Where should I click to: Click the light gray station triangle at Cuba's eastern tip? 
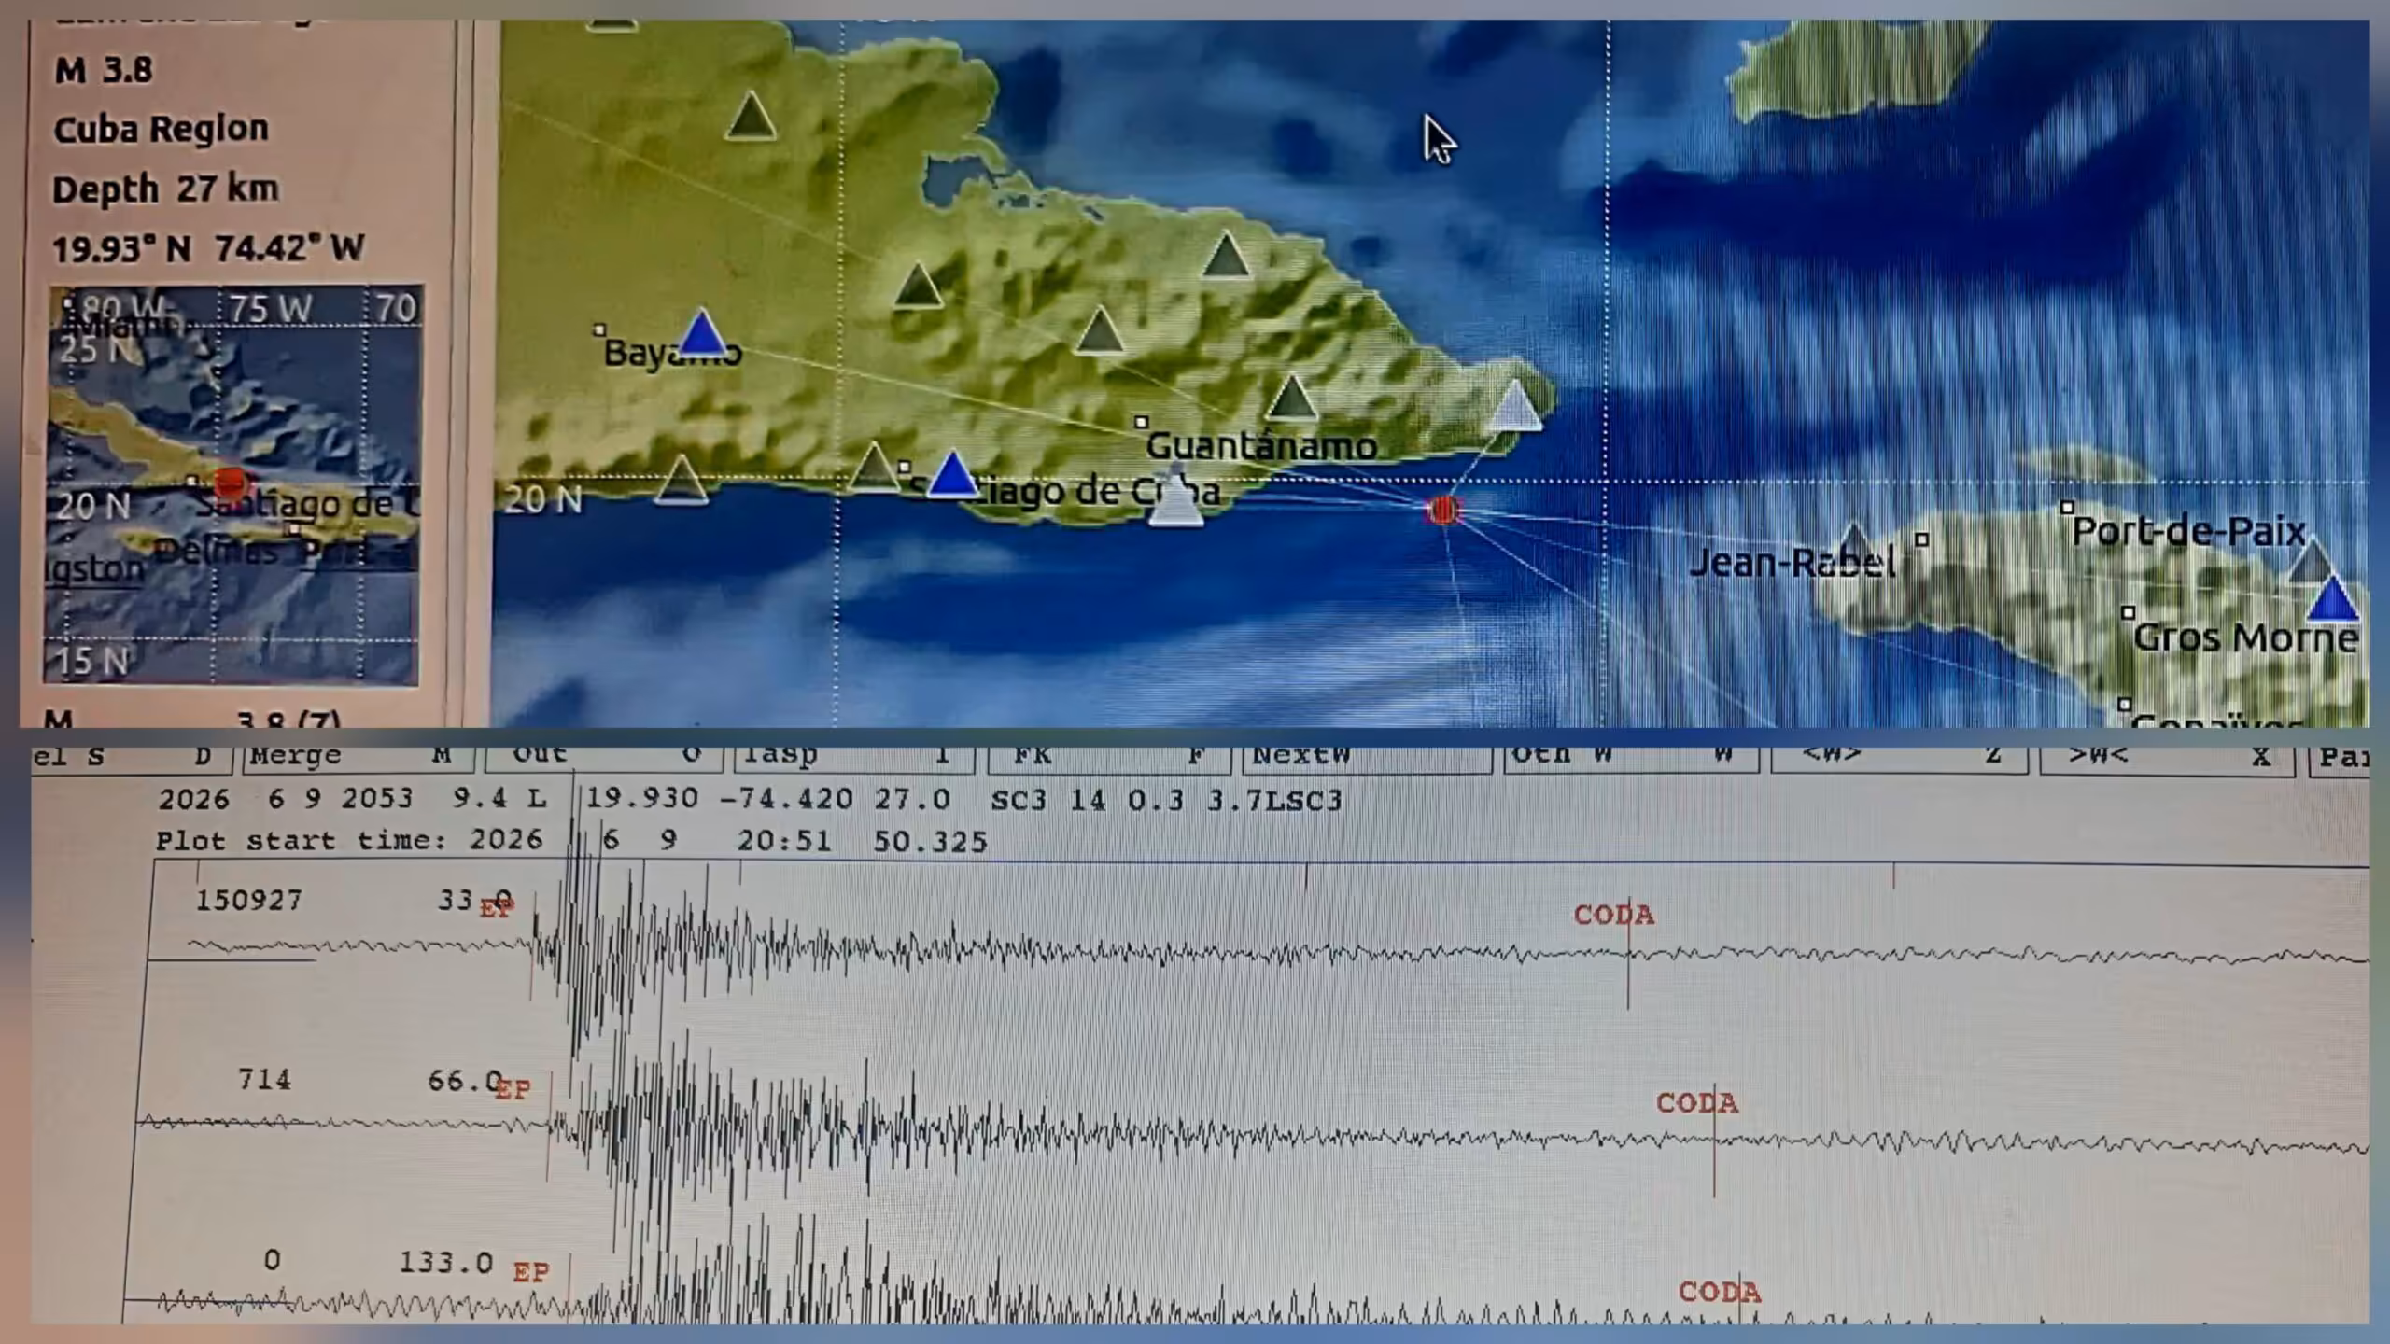[1513, 405]
